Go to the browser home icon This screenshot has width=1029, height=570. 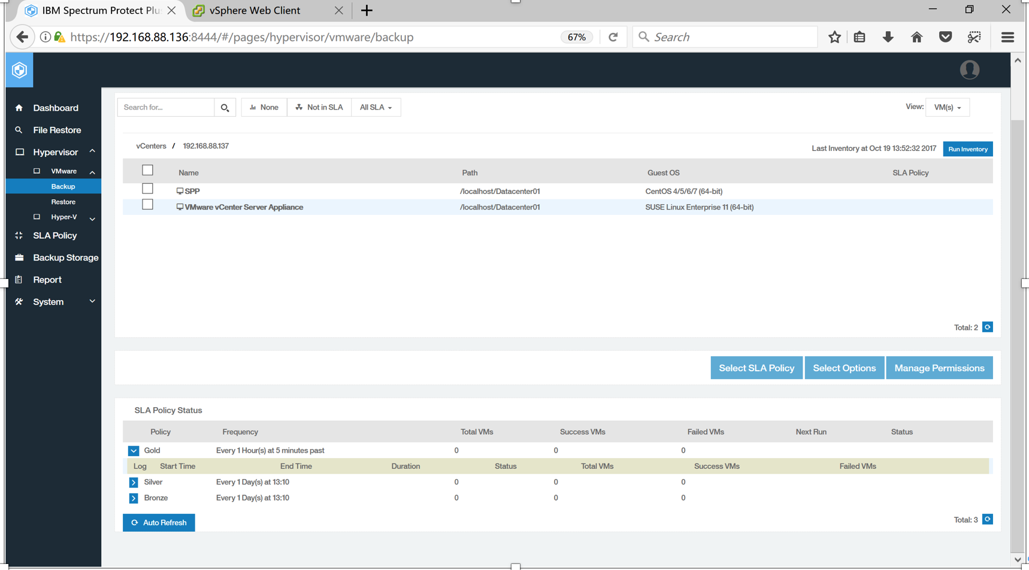point(916,37)
